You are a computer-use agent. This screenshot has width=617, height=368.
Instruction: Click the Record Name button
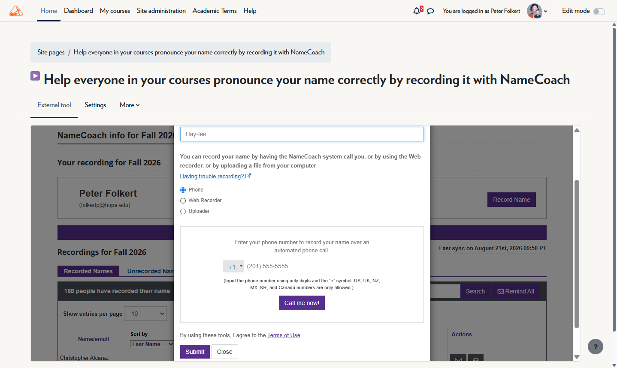(511, 200)
